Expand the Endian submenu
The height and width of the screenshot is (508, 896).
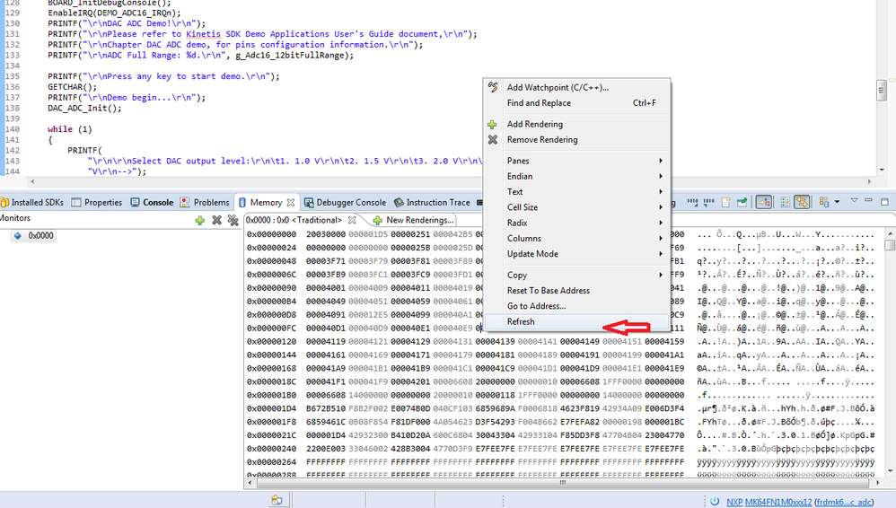click(x=576, y=176)
